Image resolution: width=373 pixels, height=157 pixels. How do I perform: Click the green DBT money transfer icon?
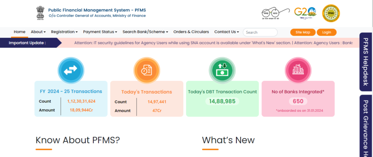tap(222, 70)
